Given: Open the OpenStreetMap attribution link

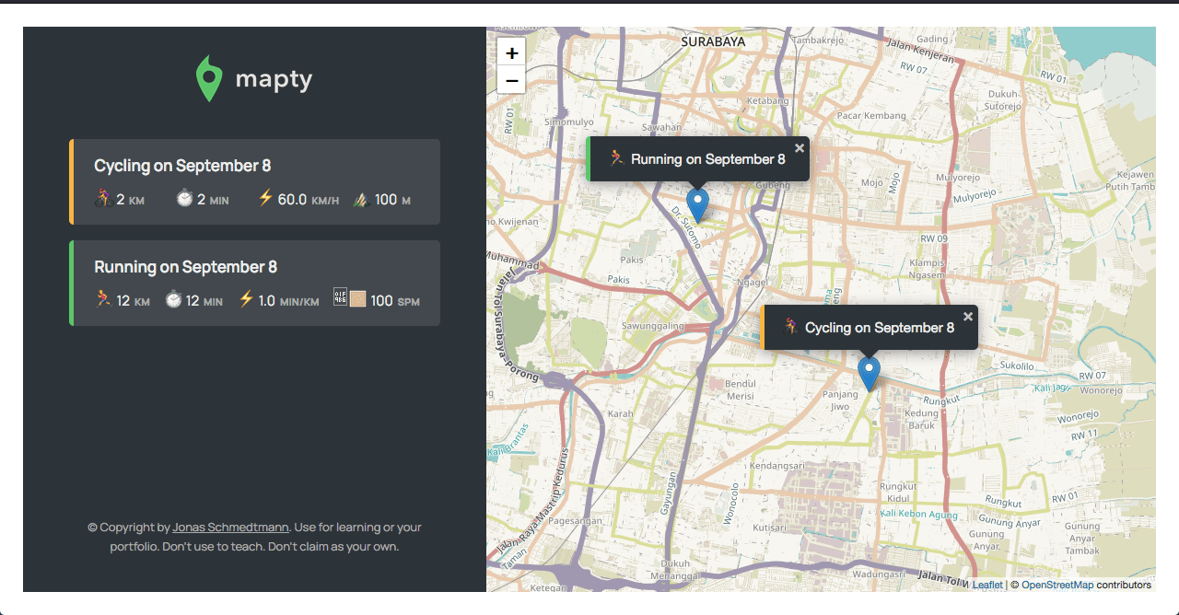Looking at the screenshot, I should (1057, 585).
